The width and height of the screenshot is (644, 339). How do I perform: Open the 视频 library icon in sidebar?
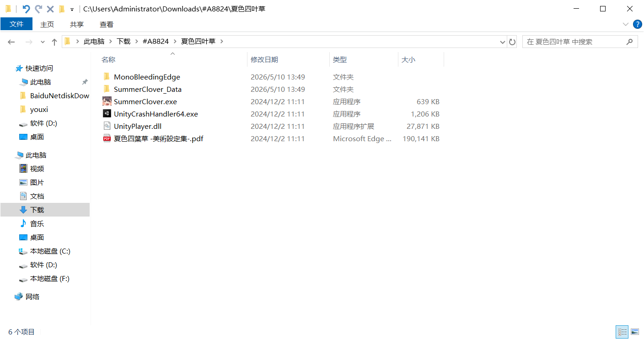(23, 169)
